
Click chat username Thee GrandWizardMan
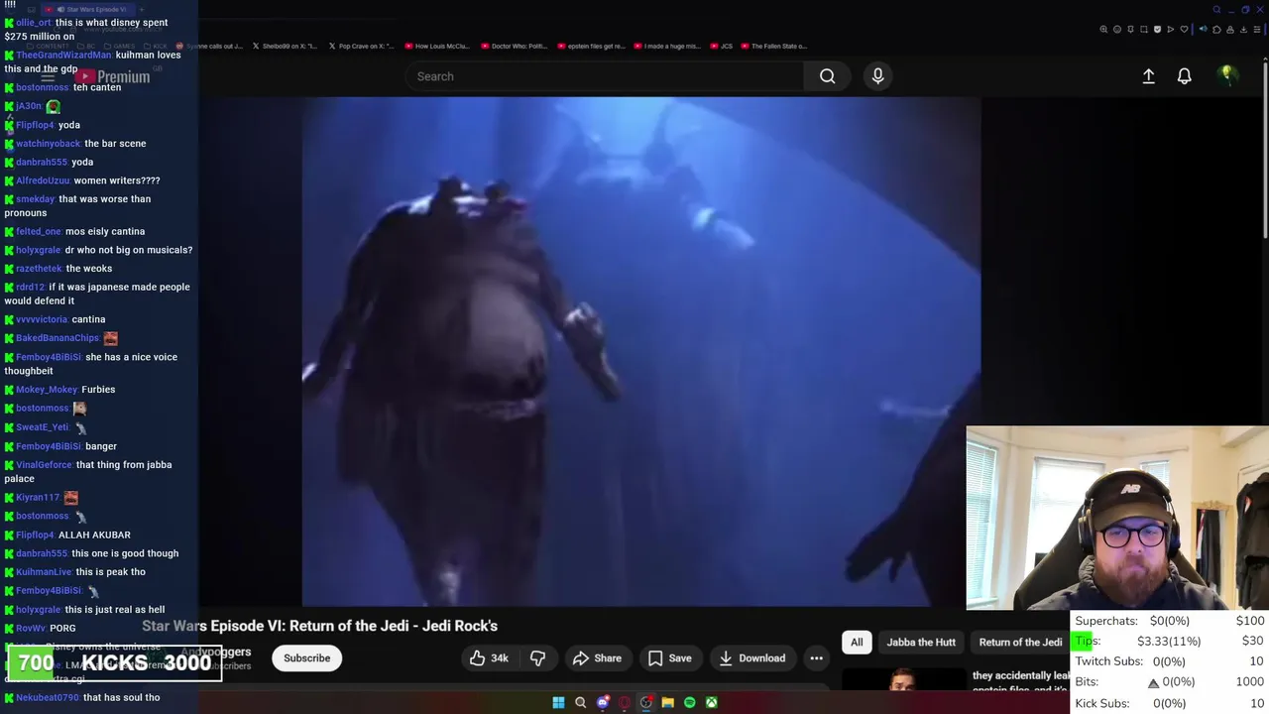[63, 55]
